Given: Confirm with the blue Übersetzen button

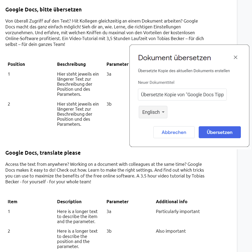Looking at the screenshot, I should (x=220, y=132).
